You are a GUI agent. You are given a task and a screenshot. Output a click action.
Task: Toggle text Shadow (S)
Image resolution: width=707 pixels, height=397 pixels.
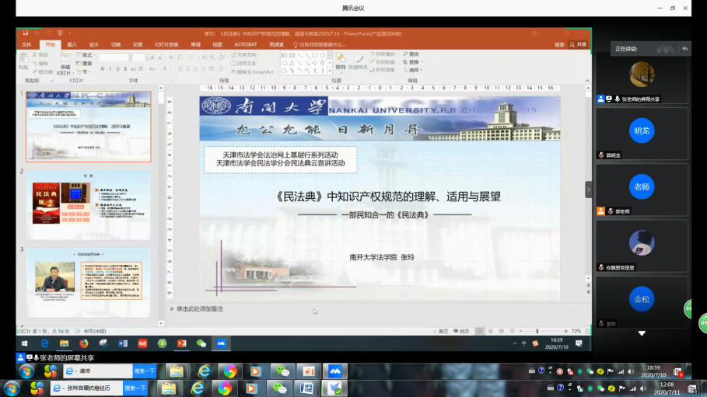coord(125,69)
